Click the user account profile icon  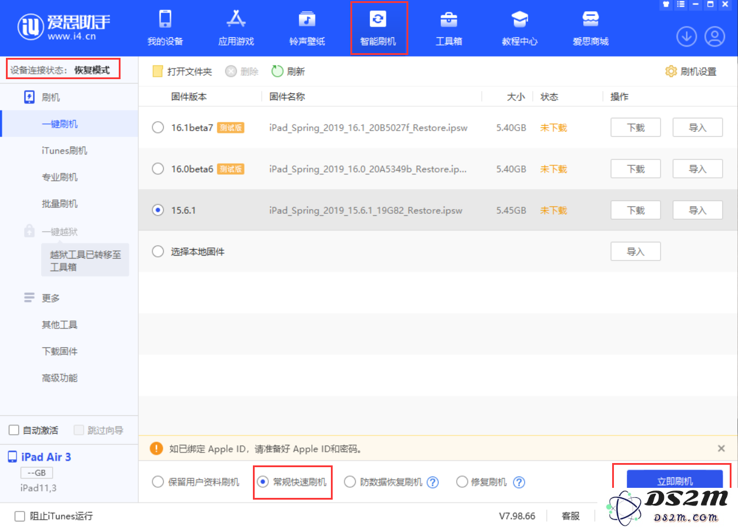tap(715, 37)
